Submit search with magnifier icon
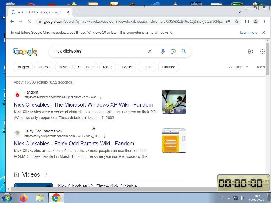This screenshot has width=271, height=203. click(x=184, y=51)
